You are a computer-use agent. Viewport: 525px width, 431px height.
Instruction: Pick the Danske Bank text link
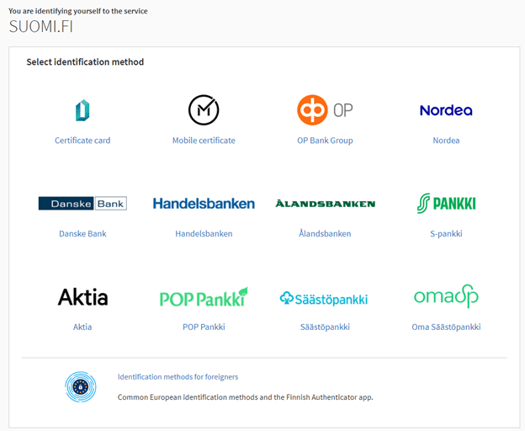click(x=82, y=233)
